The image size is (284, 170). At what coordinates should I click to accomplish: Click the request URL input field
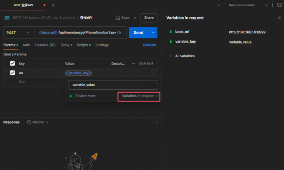pyautogui.click(x=81, y=33)
